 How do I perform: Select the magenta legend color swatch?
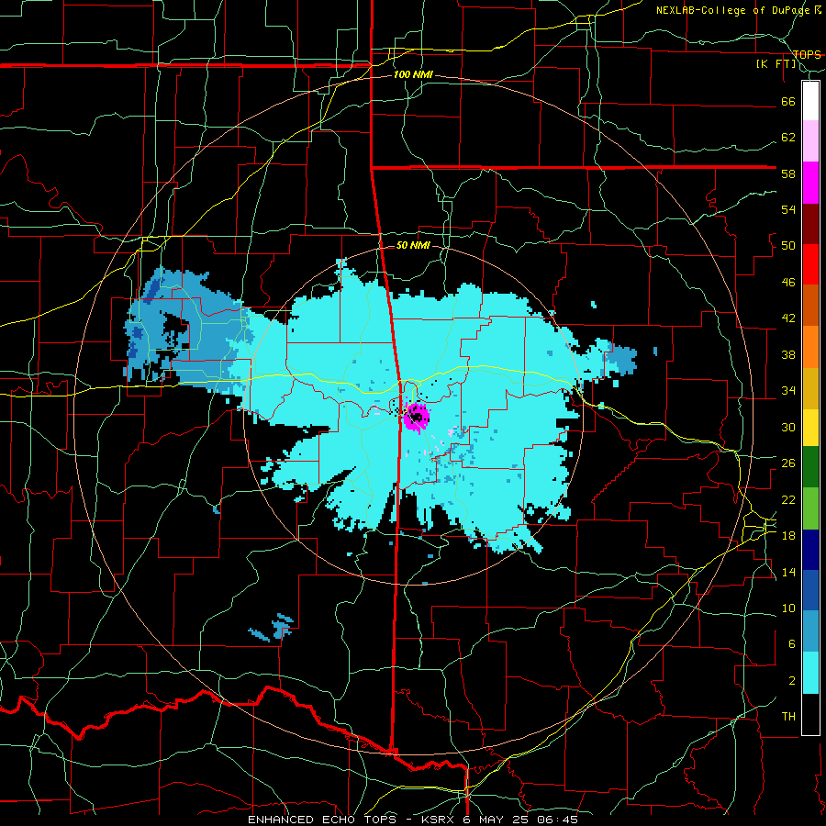(810, 183)
